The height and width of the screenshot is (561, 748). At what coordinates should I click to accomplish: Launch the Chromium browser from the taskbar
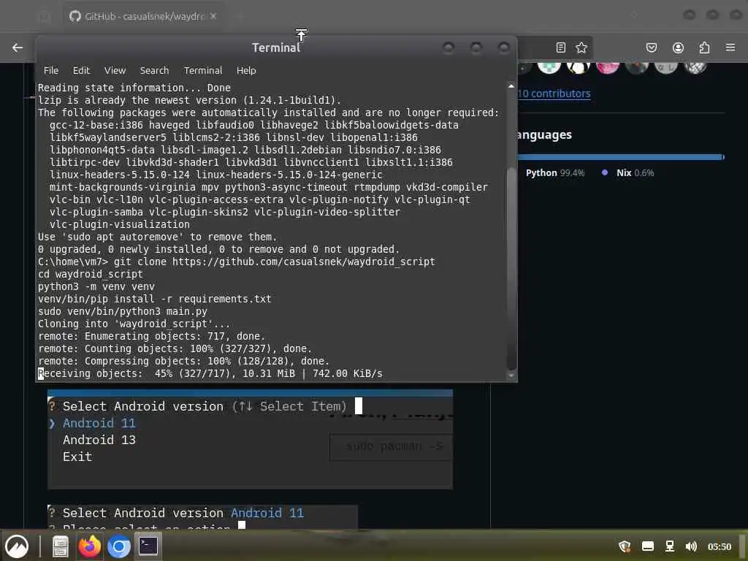pyautogui.click(x=119, y=546)
